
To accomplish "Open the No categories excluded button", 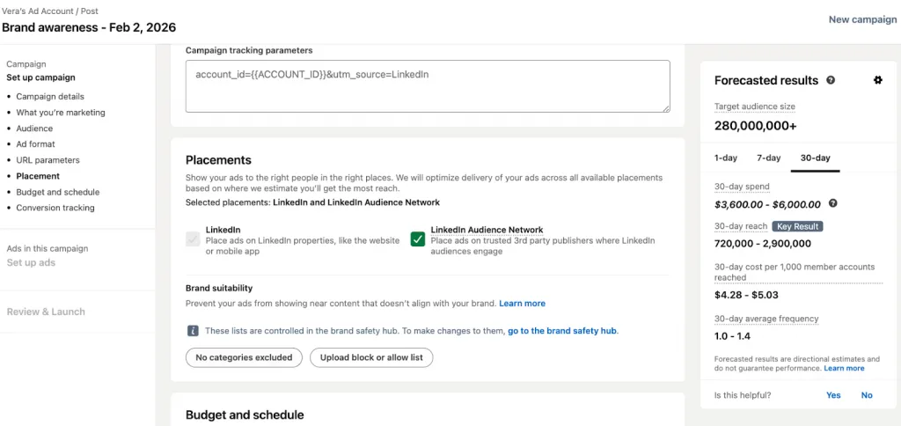I will [244, 357].
